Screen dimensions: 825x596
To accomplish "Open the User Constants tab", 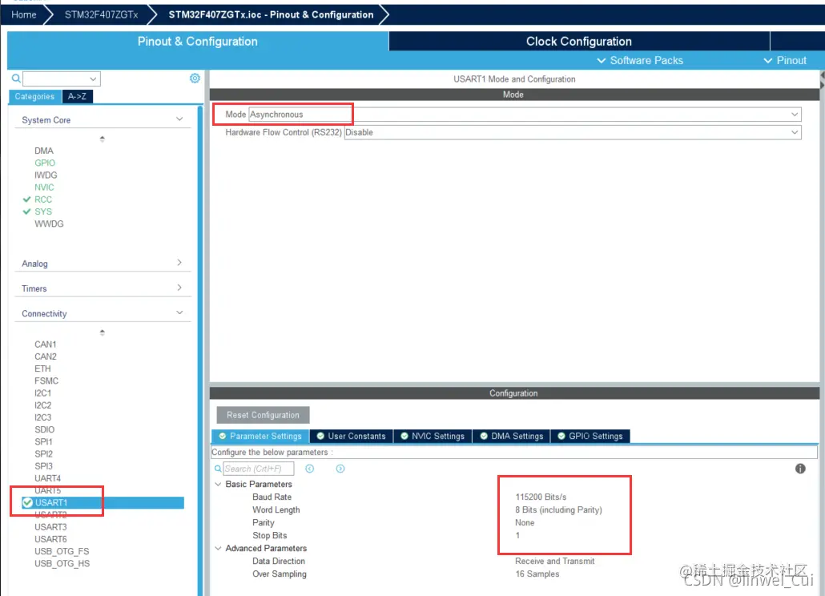I will click(352, 436).
